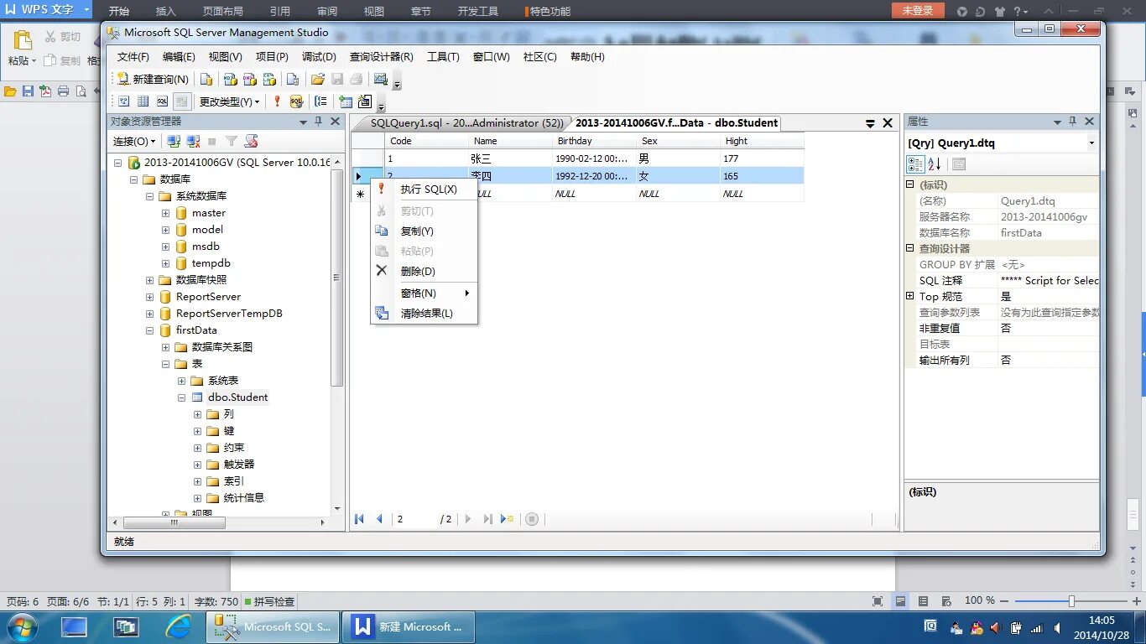Click the Disconnect server icon
The width and height of the screenshot is (1146, 644).
(193, 142)
